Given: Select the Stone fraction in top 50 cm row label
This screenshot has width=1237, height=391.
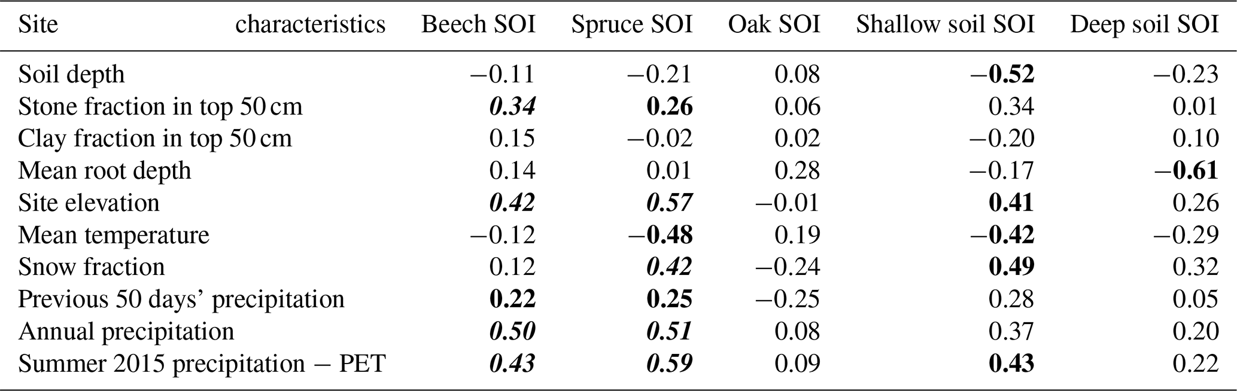Looking at the screenshot, I should point(160,106).
